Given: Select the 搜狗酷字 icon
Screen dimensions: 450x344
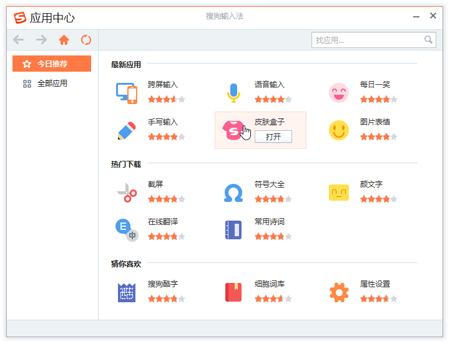Looking at the screenshot, I should tap(127, 292).
